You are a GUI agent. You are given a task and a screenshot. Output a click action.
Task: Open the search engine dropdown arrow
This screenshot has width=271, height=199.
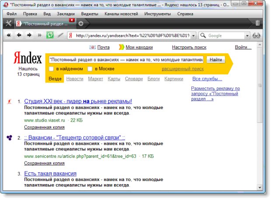[x=247, y=36]
